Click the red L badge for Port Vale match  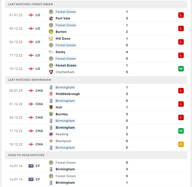tap(181, 15)
